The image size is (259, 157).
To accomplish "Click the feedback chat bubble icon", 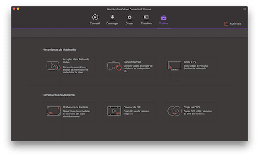I will coord(245,9).
